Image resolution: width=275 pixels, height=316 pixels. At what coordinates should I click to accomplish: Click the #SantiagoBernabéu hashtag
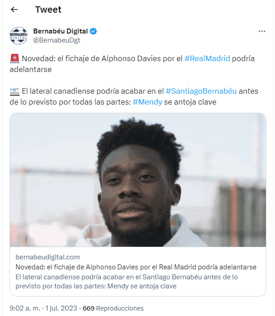tap(201, 91)
